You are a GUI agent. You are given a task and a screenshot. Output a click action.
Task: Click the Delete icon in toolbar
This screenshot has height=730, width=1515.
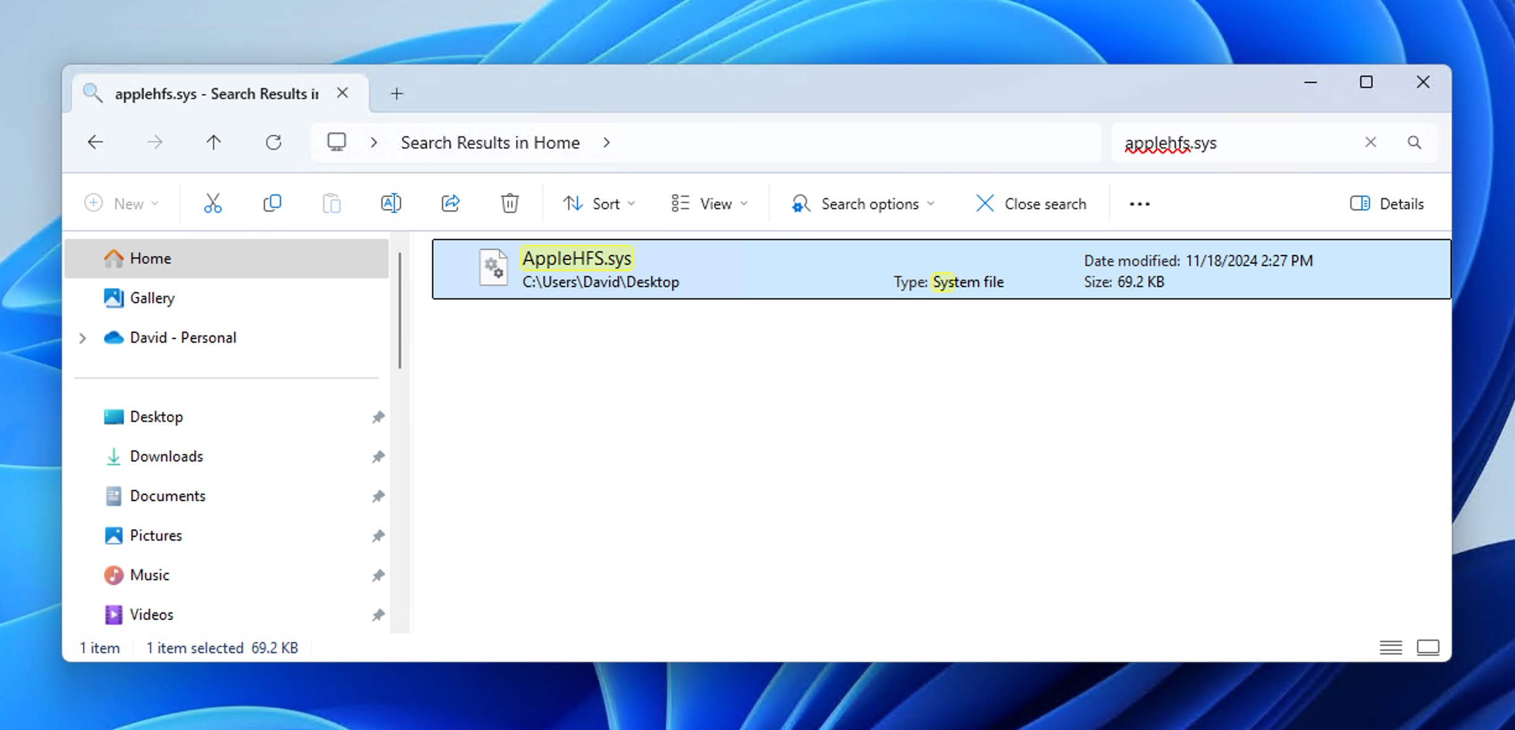point(509,203)
